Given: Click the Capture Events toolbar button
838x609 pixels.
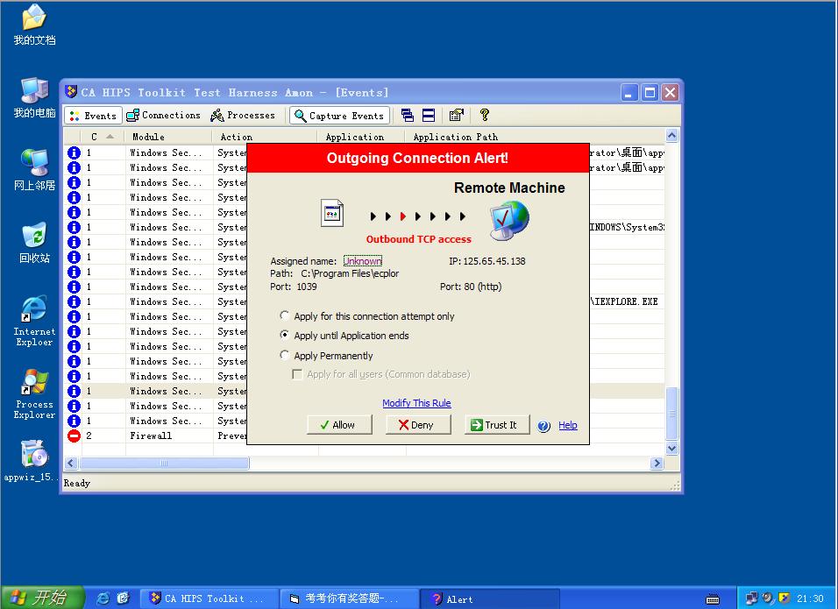Looking at the screenshot, I should pos(338,115).
